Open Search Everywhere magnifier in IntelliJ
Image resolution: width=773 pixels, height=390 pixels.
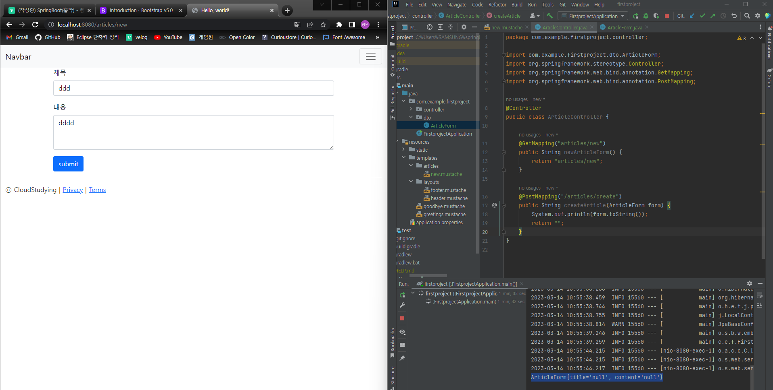[x=747, y=16]
